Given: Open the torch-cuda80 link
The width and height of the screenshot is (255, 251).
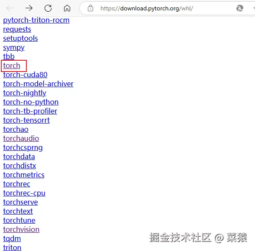Looking at the screenshot, I should tap(25, 75).
